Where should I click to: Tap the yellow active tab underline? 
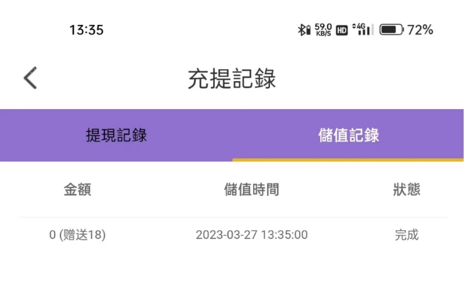(348, 160)
